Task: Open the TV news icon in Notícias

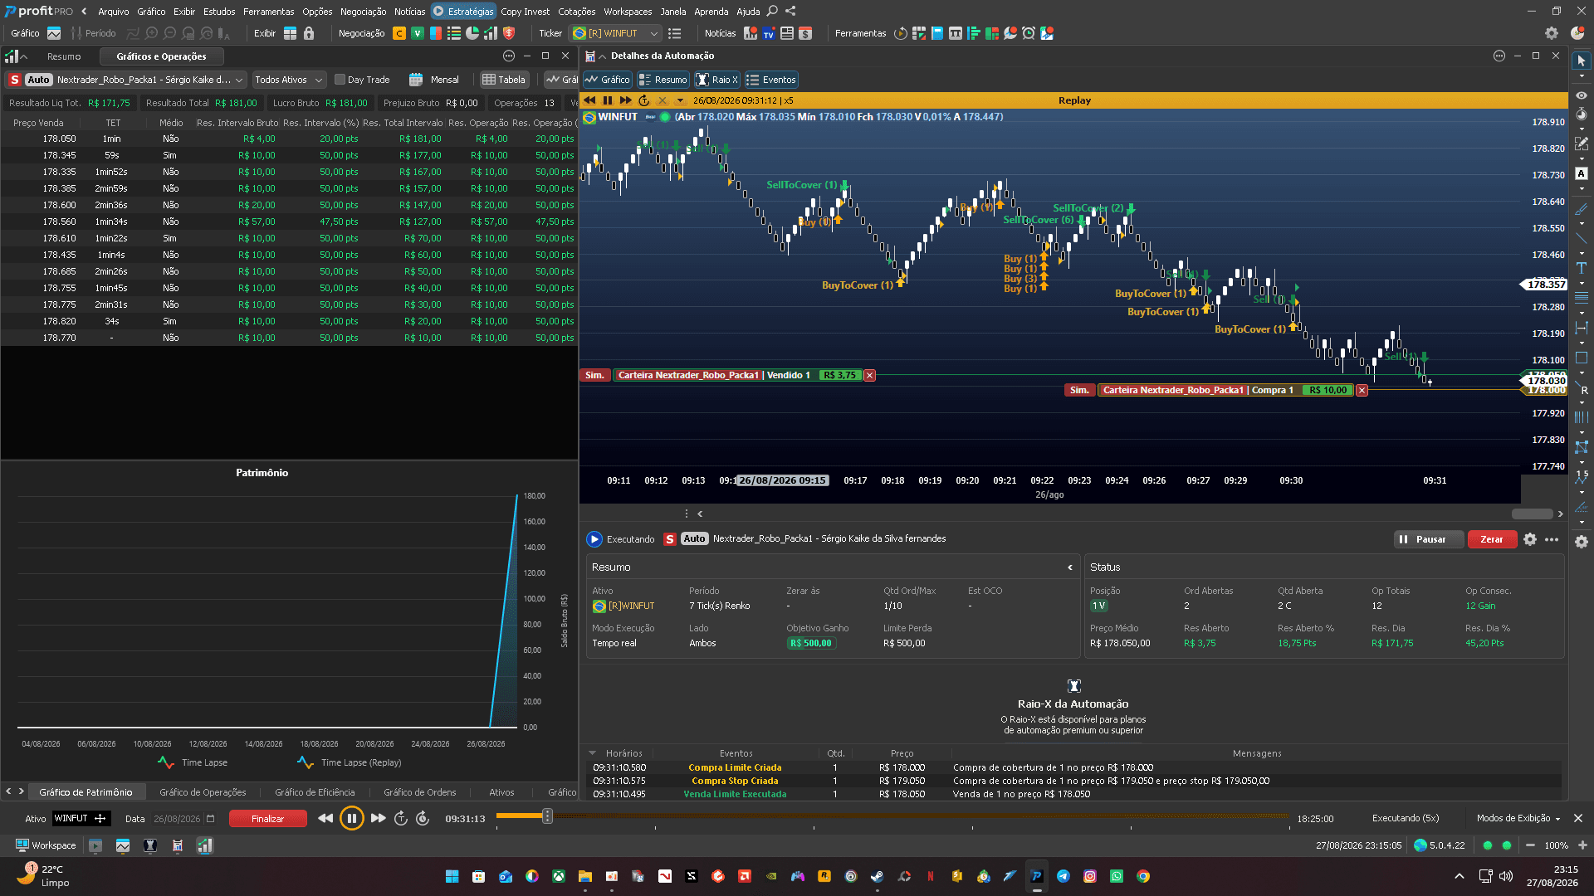Action: point(769,33)
